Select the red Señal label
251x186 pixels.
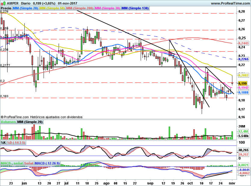tap(29, 163)
